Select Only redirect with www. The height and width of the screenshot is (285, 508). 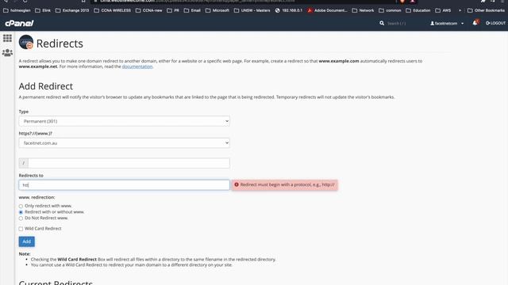(21, 206)
